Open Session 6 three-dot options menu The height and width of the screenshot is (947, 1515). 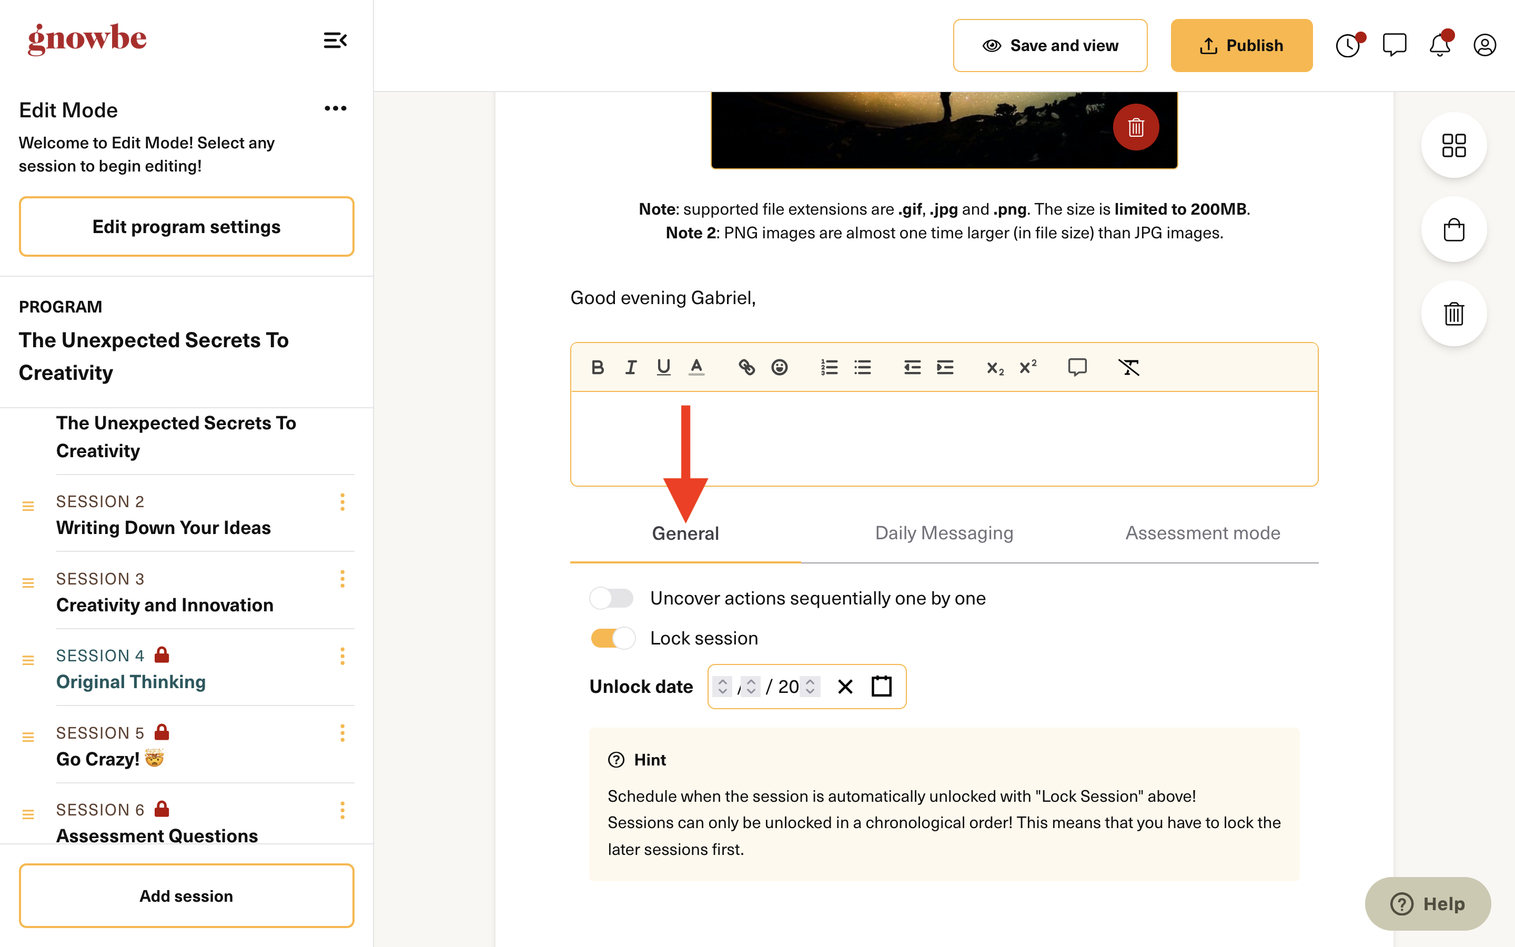[x=342, y=810]
